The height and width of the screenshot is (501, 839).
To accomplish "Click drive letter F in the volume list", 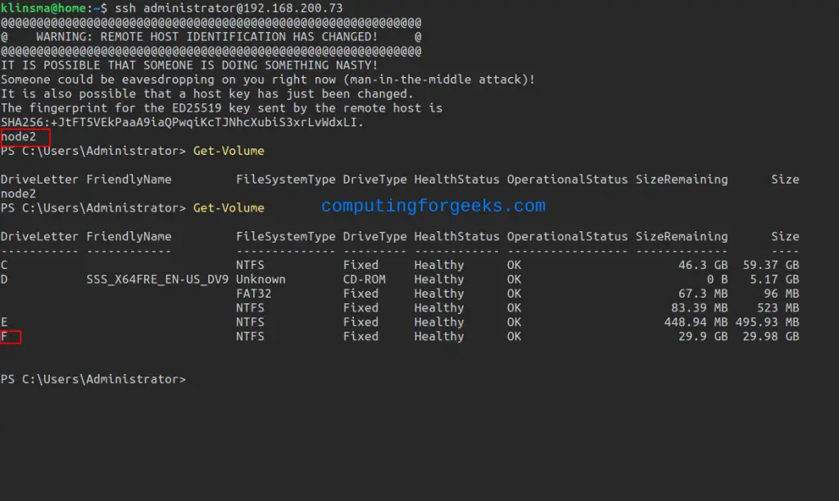I will [4, 337].
